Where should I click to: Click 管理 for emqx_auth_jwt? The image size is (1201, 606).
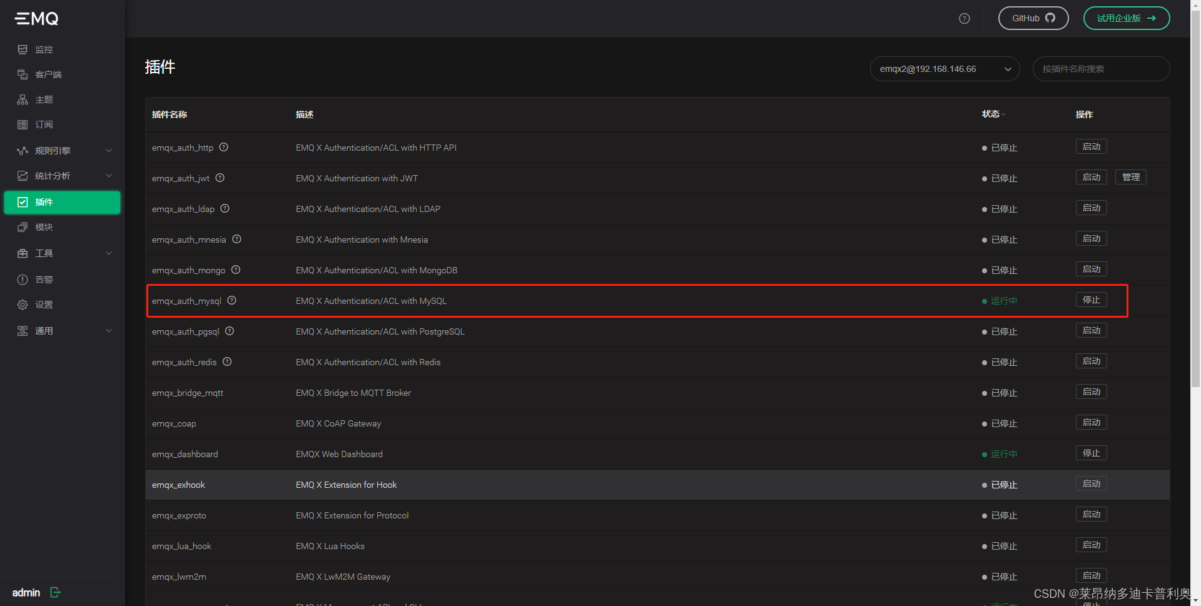(1130, 177)
